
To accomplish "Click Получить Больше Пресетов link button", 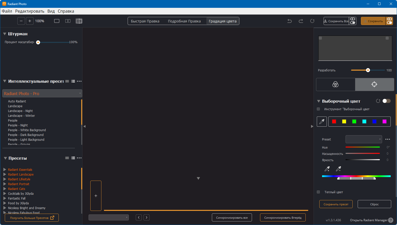I will 32,218.
